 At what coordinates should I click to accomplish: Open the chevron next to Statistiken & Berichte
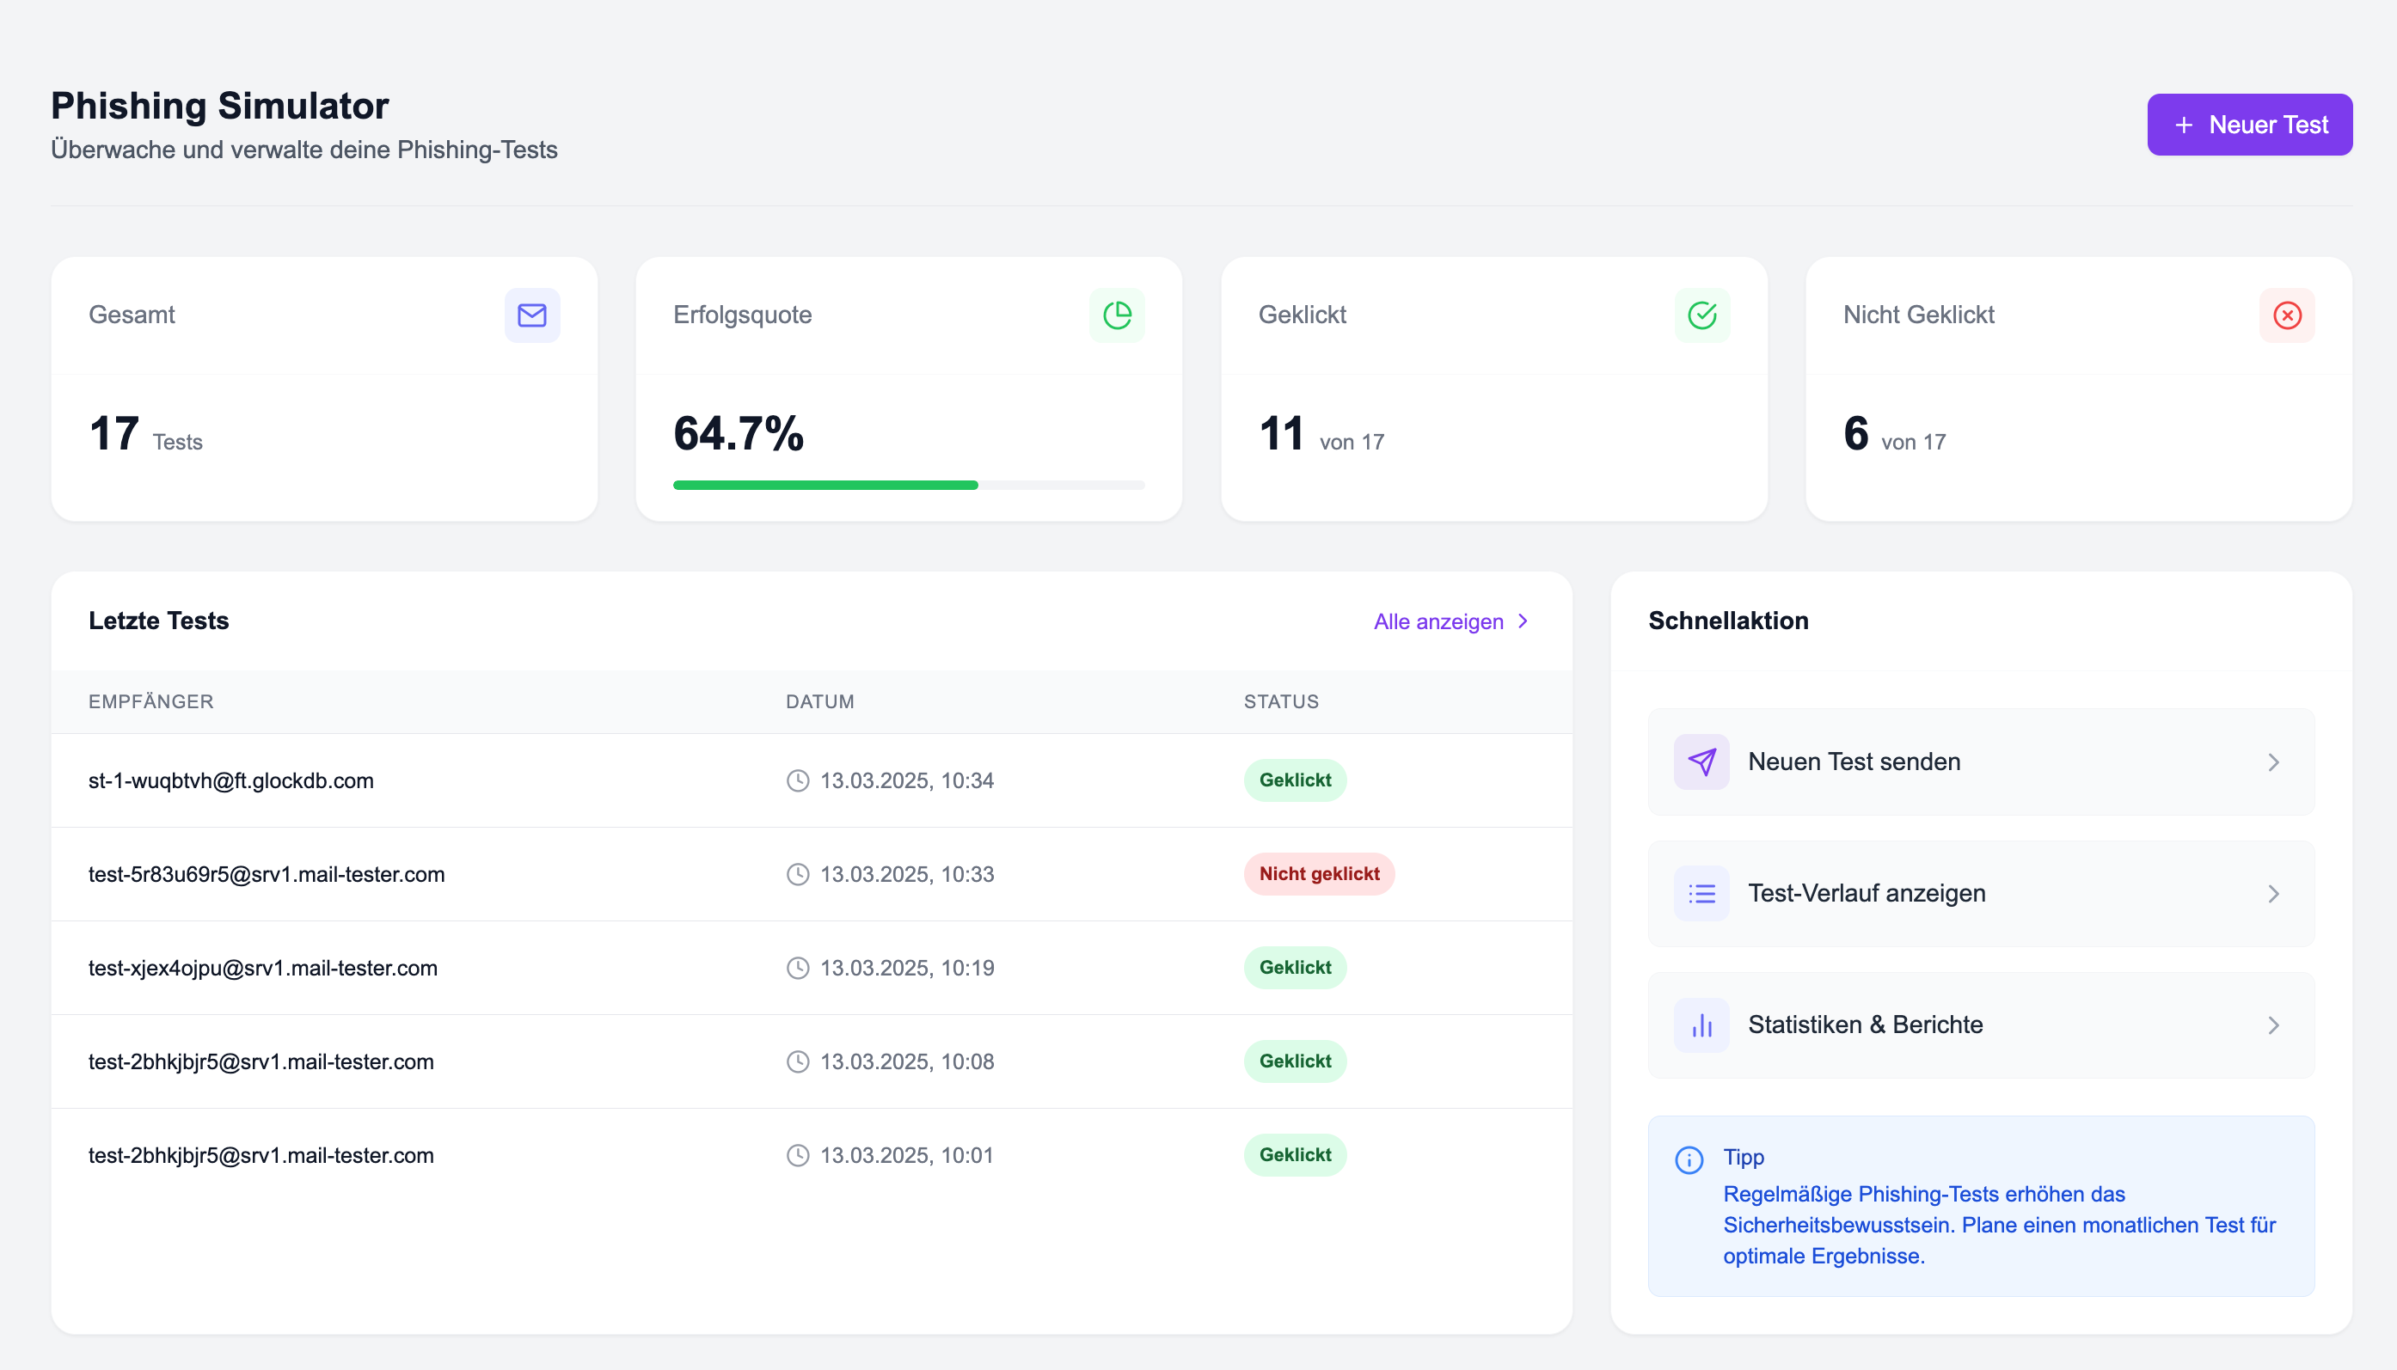point(2275,1025)
